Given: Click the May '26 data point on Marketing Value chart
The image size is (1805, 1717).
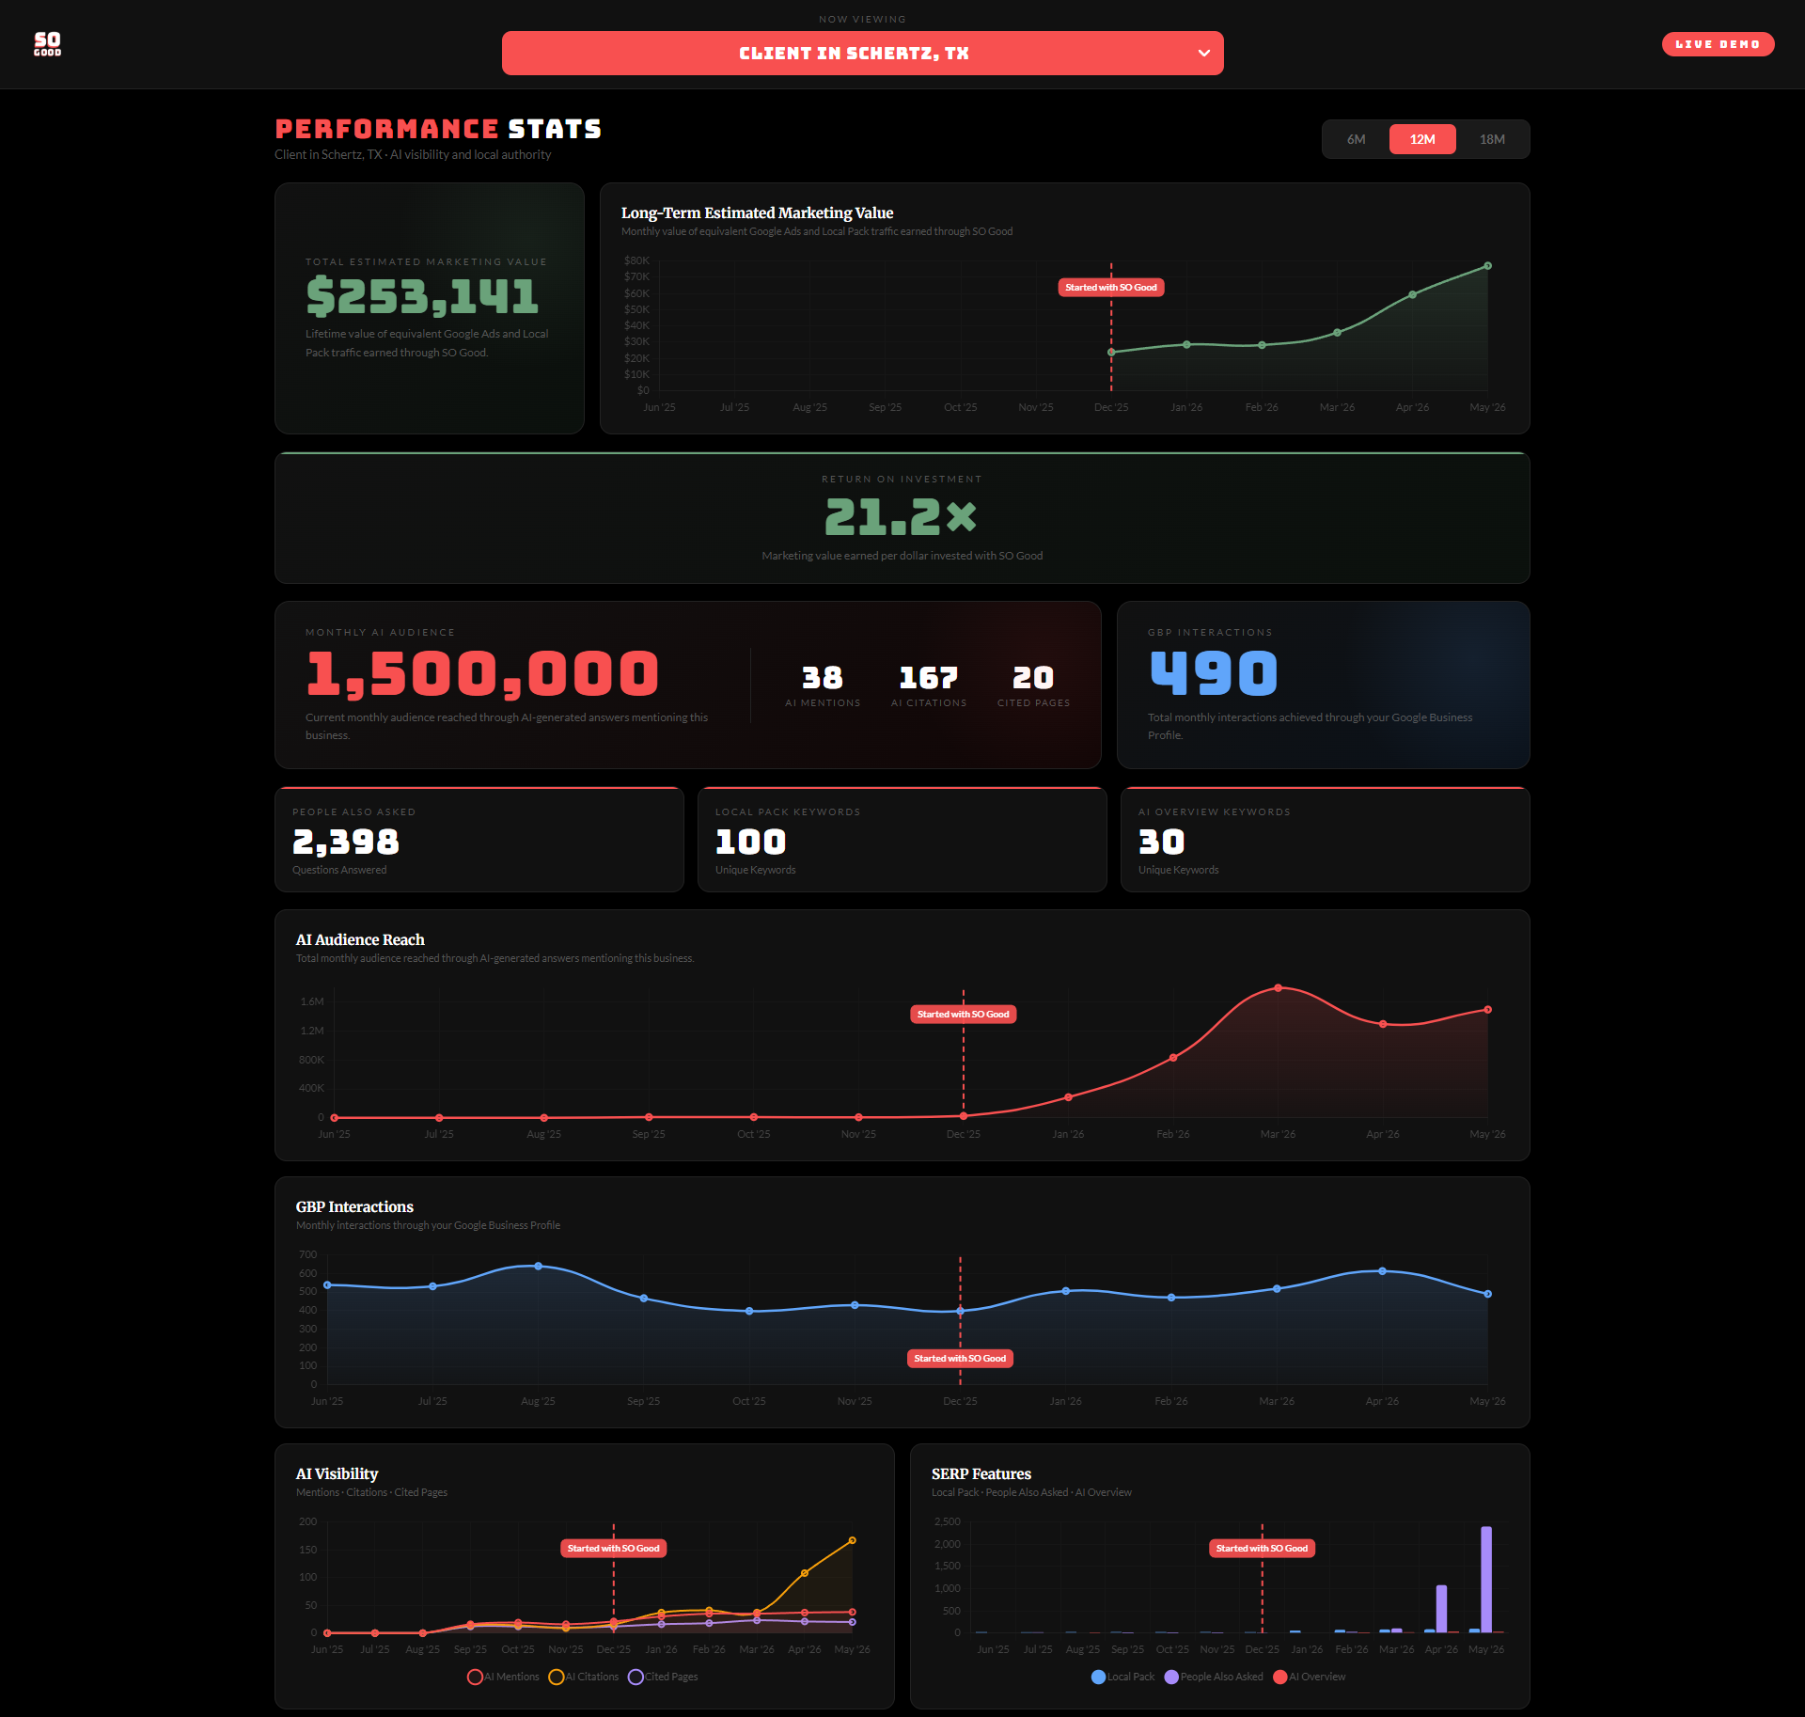Looking at the screenshot, I should pyautogui.click(x=1487, y=266).
